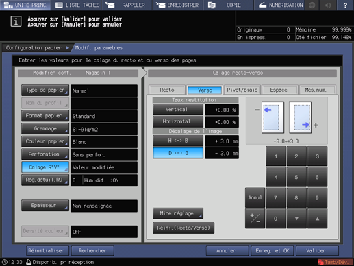This screenshot has height=266, width=354.
Task: Select the Vertical restitution rate button
Action: point(178,110)
